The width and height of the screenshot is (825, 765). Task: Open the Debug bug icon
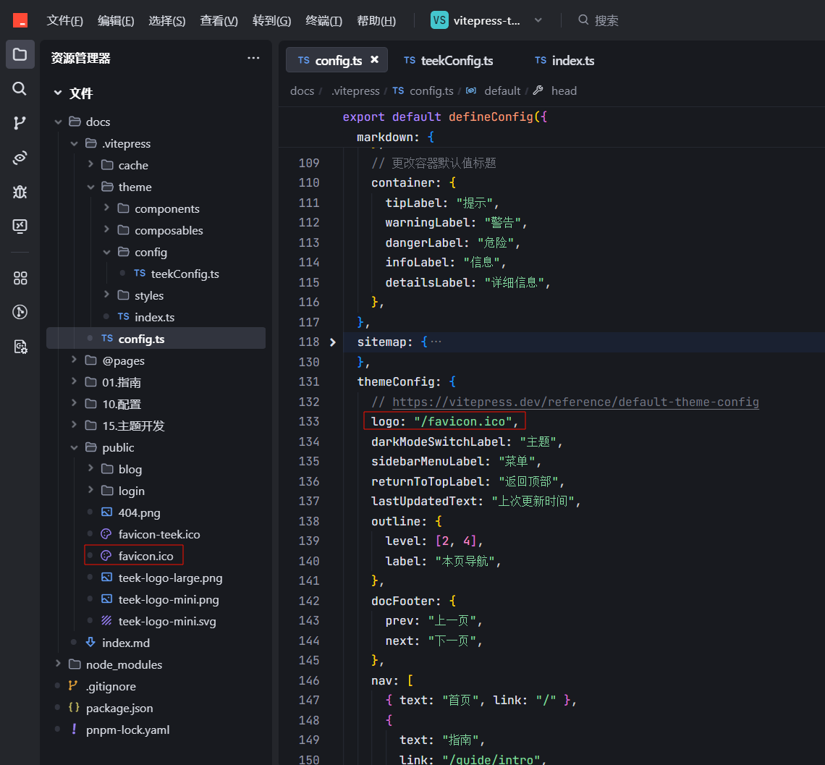coord(20,192)
